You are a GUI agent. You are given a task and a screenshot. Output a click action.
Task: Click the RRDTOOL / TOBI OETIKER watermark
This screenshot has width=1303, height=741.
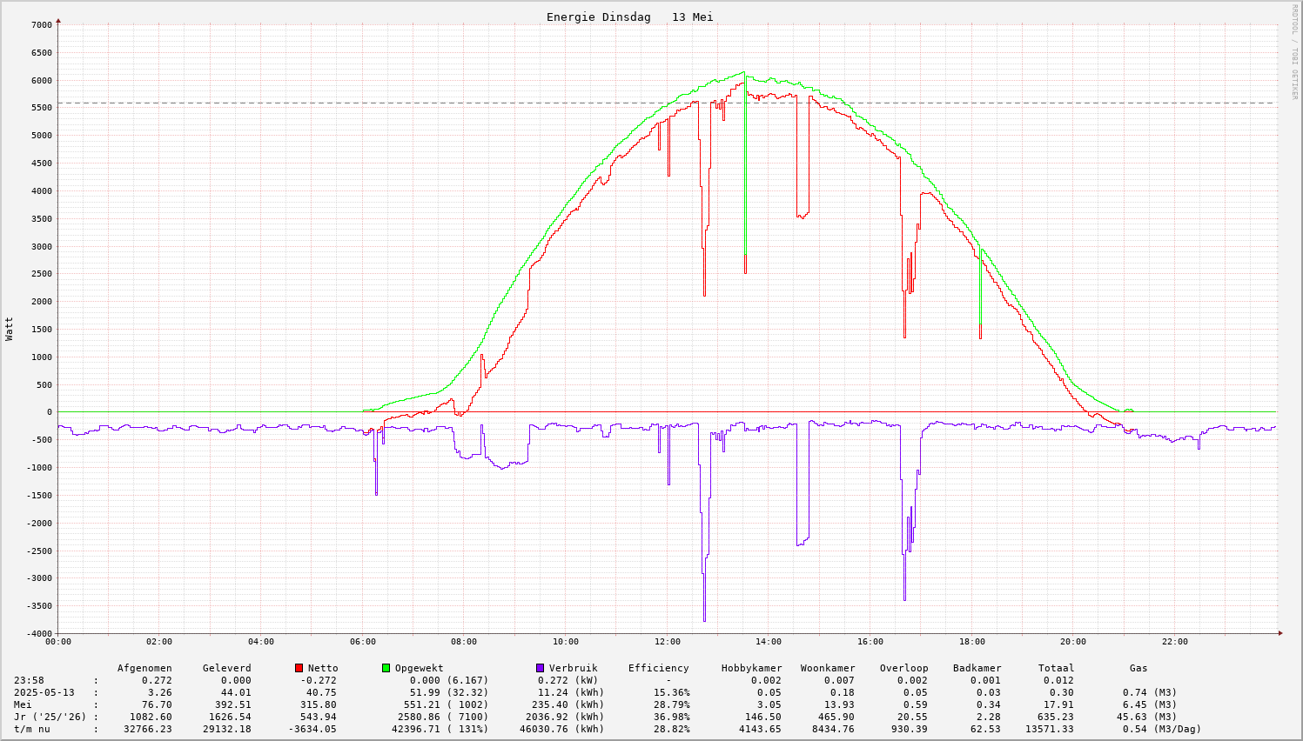[x=1294, y=51]
